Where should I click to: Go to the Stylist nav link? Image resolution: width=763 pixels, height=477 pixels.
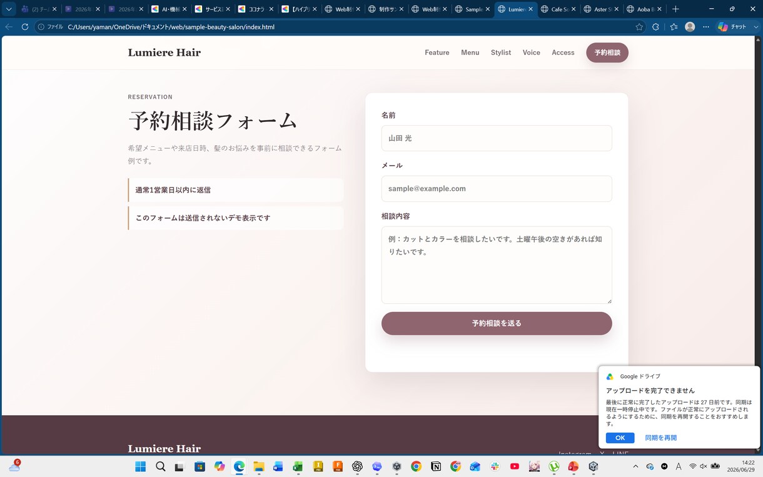[x=501, y=53]
